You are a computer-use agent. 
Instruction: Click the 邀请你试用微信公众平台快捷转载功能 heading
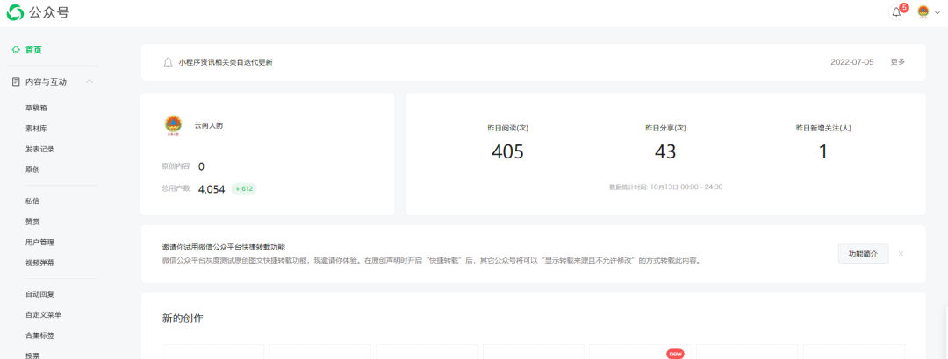tap(223, 248)
